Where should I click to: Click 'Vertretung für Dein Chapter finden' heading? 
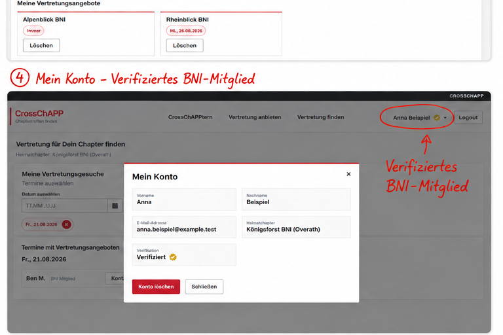pos(71,144)
